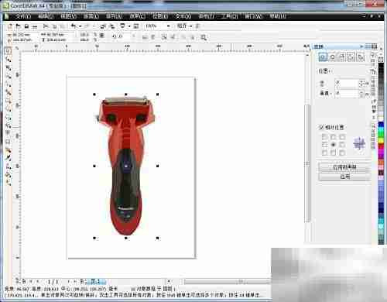Pick the blue swatch in color palette
This screenshot has width=387, height=302.
(381, 125)
